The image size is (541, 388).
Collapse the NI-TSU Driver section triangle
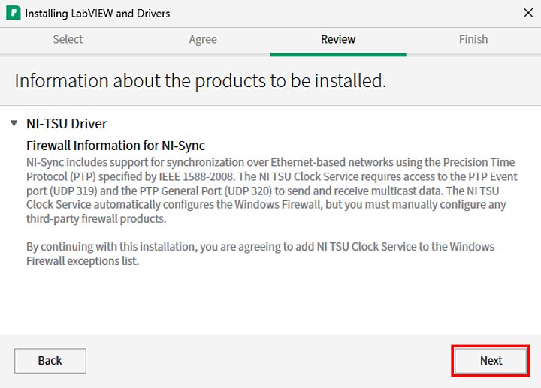(x=14, y=123)
